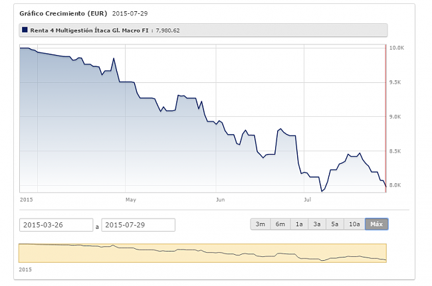Click the 10.0K y-axis label

397,48
